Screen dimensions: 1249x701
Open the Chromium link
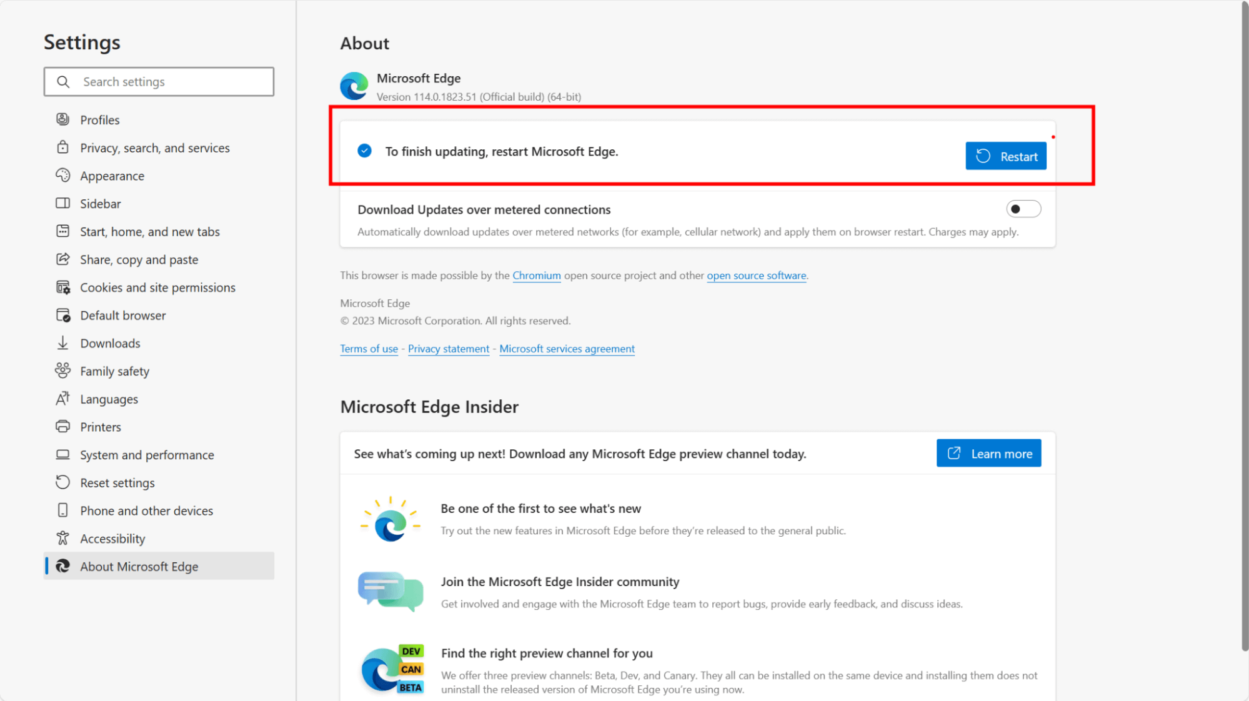pos(537,276)
